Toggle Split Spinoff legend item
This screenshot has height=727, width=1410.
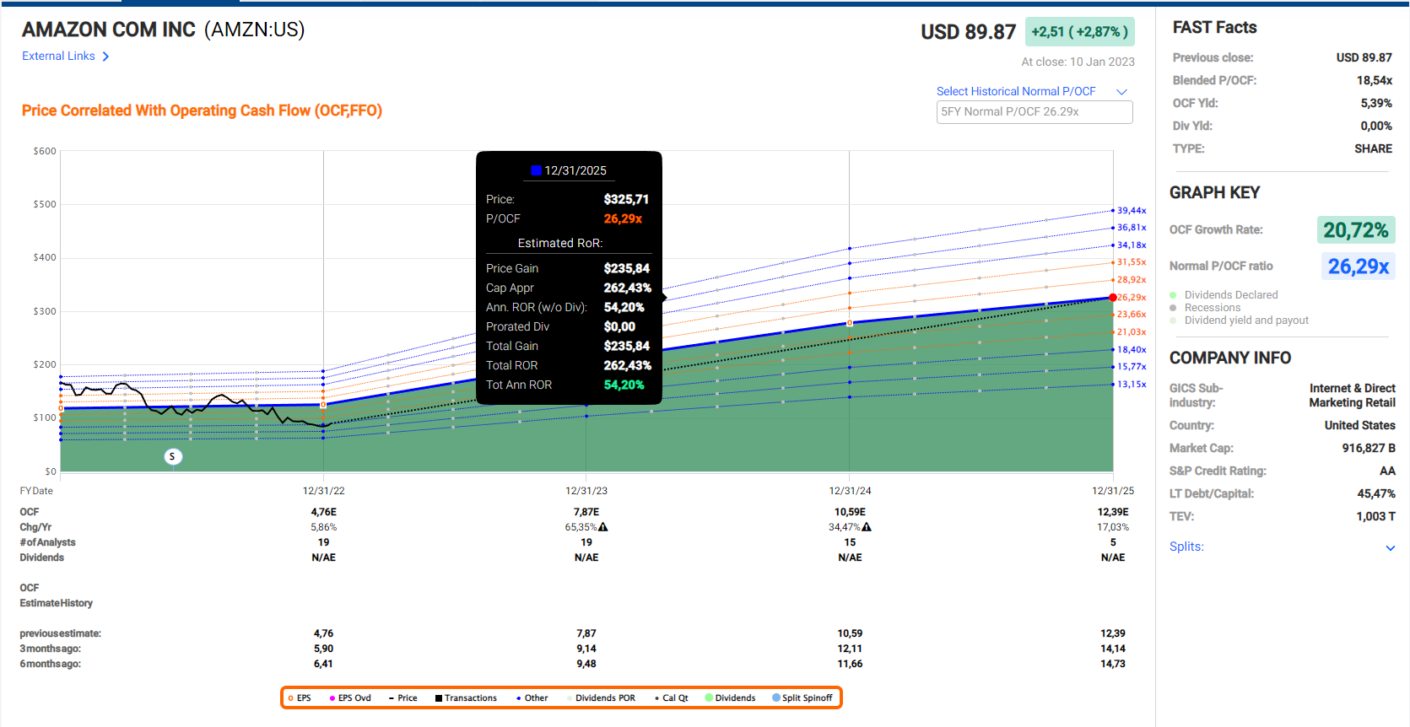click(802, 698)
